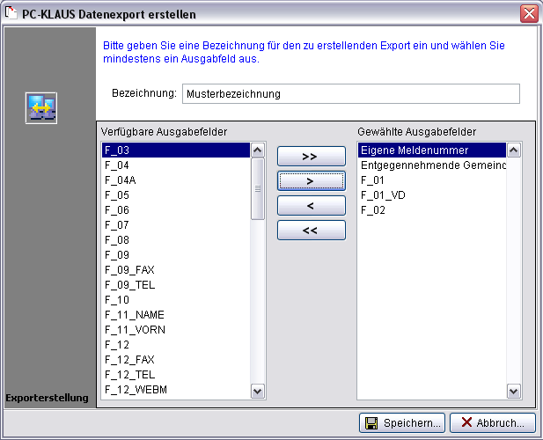
Task: Select Eigene Meldenummer in chosen fields
Action: click(x=430, y=150)
